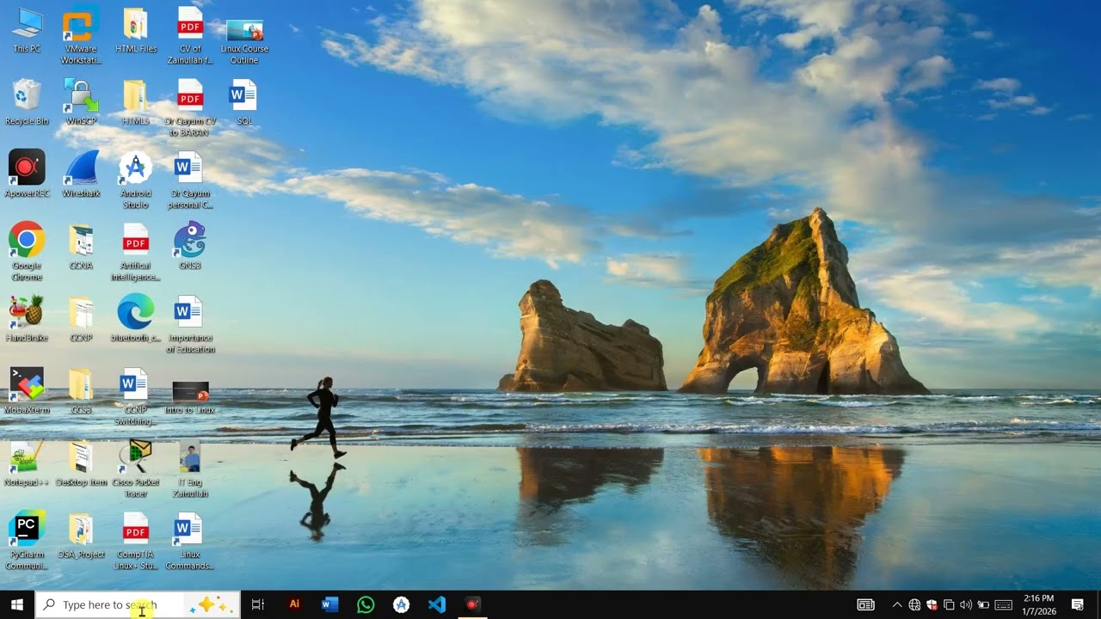The width and height of the screenshot is (1101, 619).
Task: Select the Android Studio shortcut
Action: pos(135,180)
